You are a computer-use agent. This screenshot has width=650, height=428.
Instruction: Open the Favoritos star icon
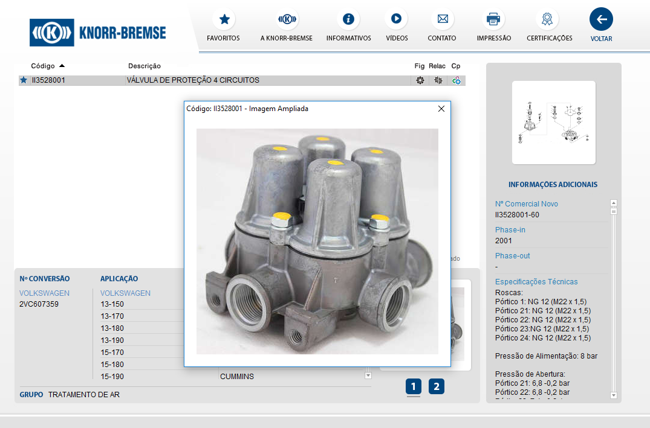point(224,19)
